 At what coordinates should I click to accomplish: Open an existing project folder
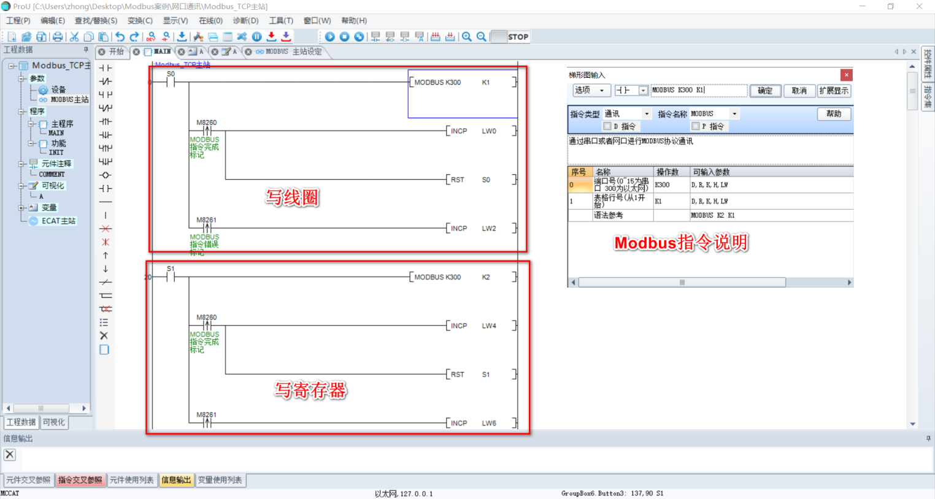pos(26,37)
